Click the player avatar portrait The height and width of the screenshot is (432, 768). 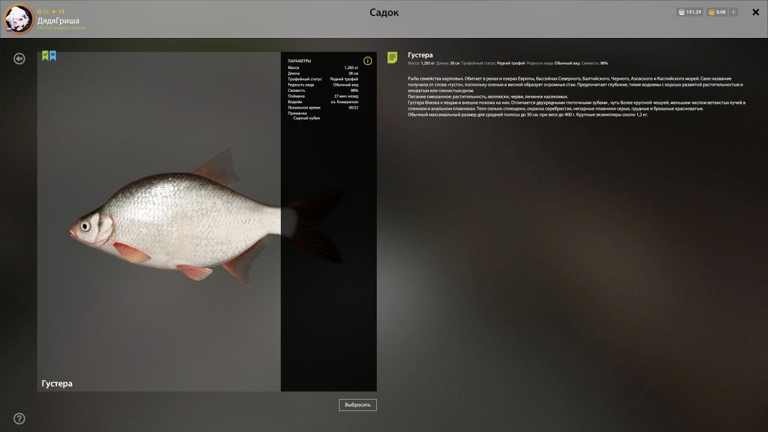(x=19, y=19)
